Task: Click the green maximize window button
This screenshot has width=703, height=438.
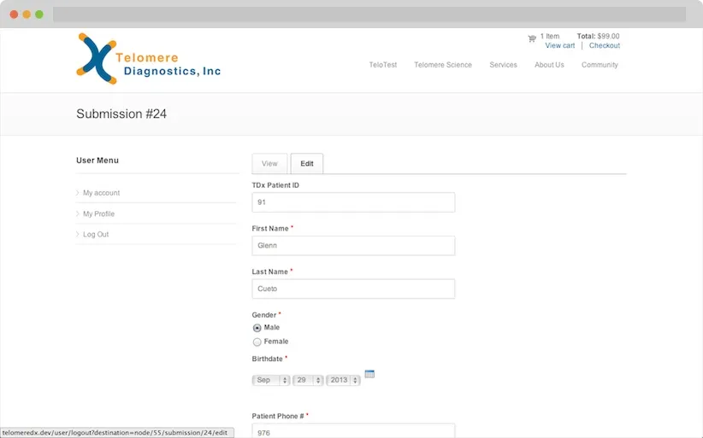Action: tap(39, 15)
